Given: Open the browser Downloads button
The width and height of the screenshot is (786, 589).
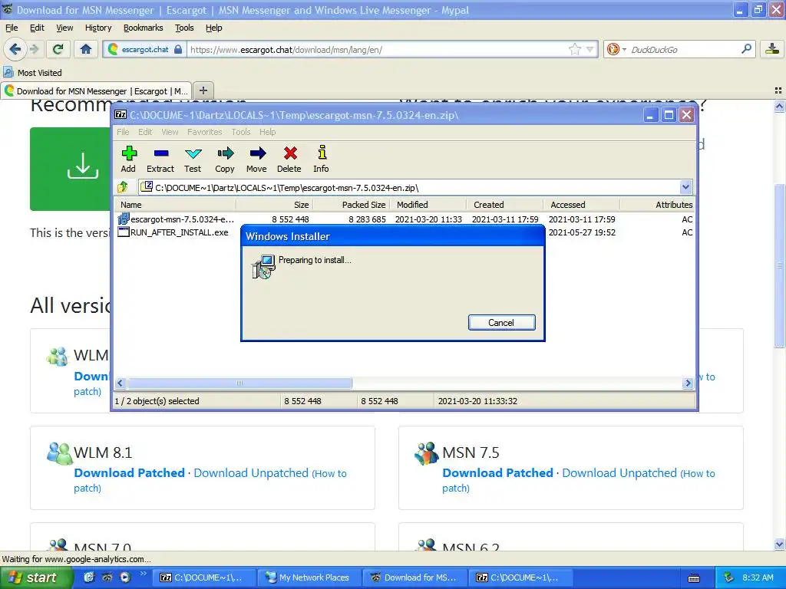Looking at the screenshot, I should coord(772,49).
